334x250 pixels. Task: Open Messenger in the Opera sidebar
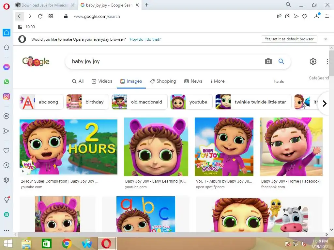coord(7,67)
